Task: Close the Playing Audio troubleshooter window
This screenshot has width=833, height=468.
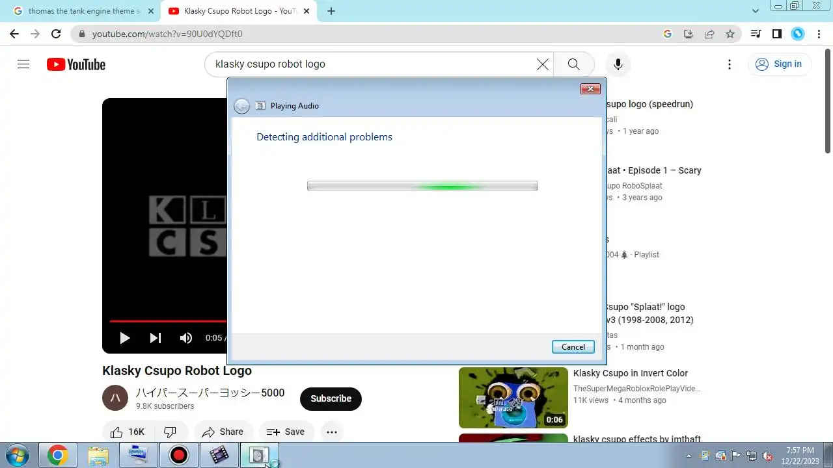Action: coord(590,89)
